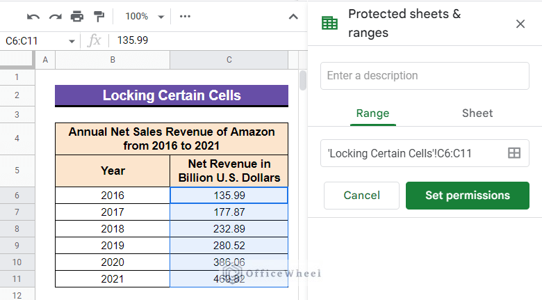Select the Paint format roller icon
The height and width of the screenshot is (300, 542).
(99, 16)
